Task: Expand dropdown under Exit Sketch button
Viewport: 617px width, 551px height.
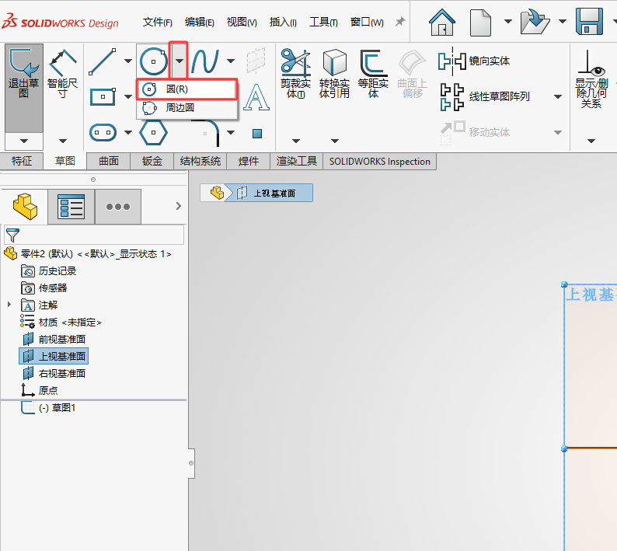Action: coord(24,141)
